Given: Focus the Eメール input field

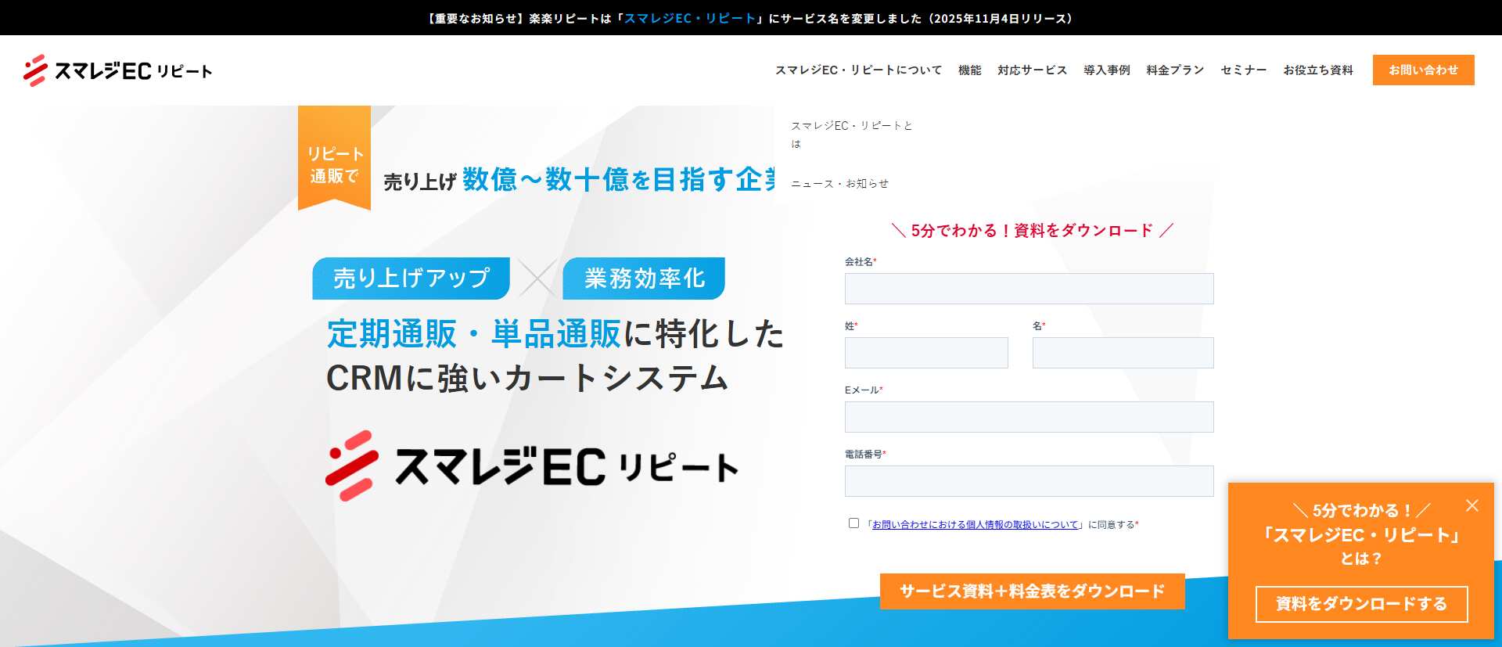Looking at the screenshot, I should (1029, 417).
